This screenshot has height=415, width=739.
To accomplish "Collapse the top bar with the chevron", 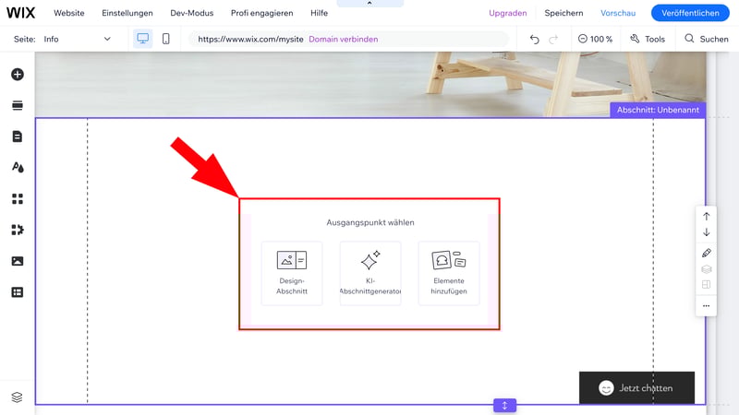I will pos(369,3).
